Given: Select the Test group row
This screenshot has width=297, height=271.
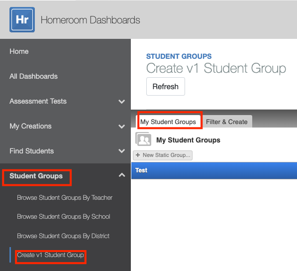Looking at the screenshot, I should coord(214,170).
